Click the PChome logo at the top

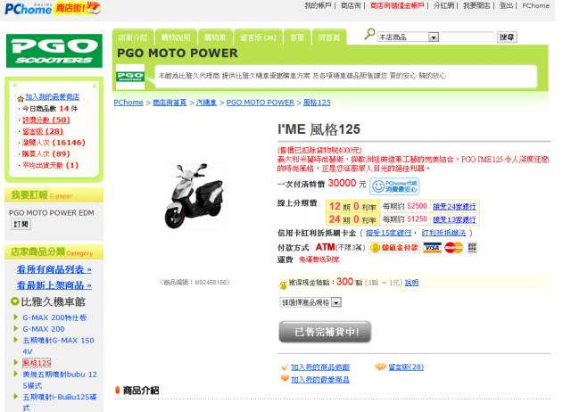tap(28, 8)
